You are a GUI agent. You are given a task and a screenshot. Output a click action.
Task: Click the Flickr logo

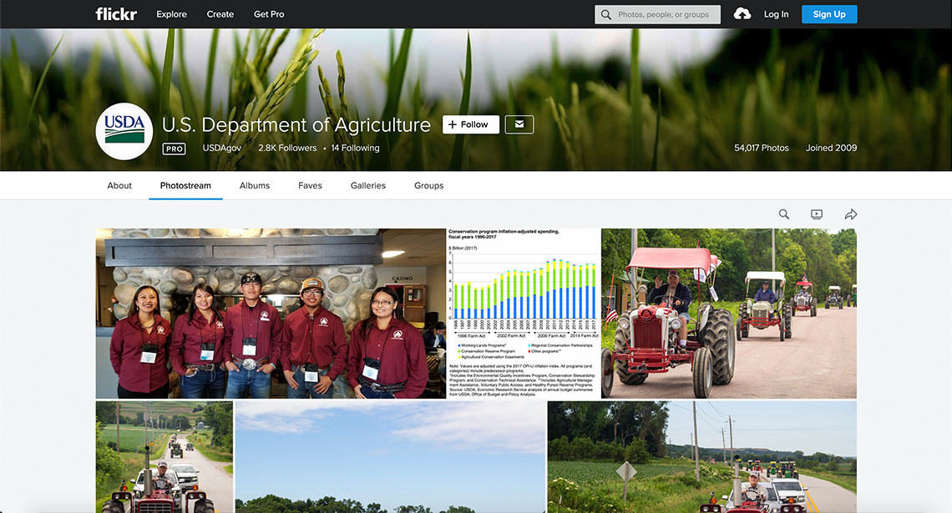[x=115, y=14]
